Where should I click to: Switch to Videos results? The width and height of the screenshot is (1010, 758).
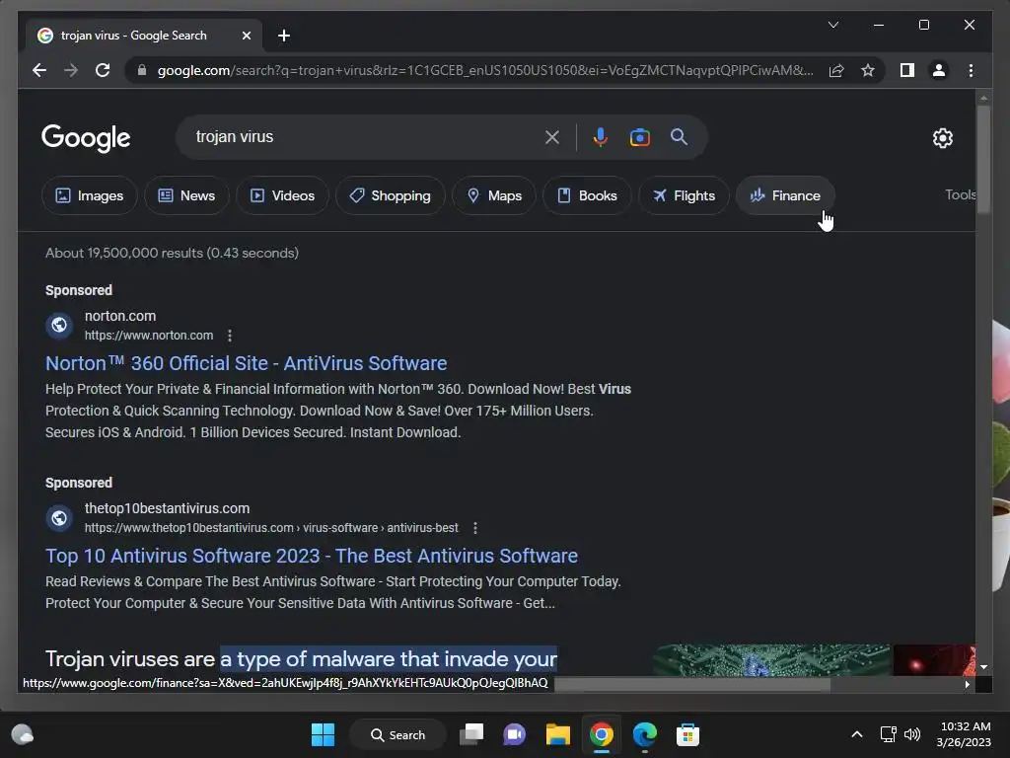pos(282,195)
